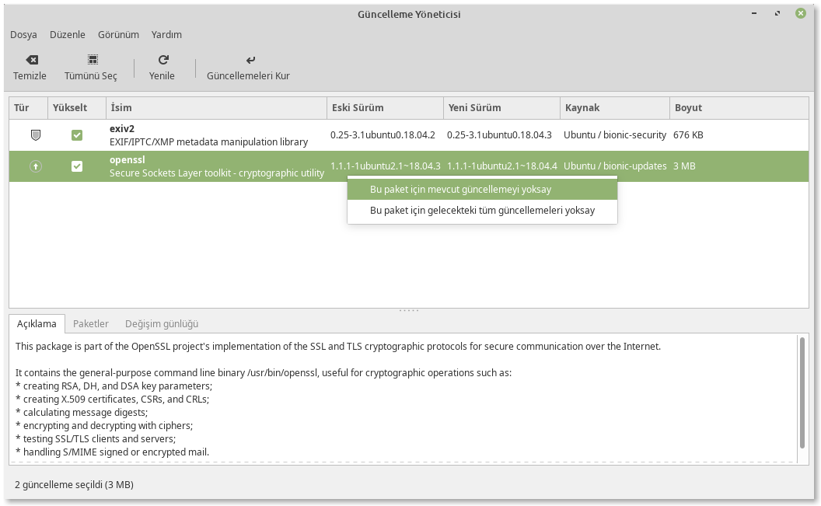Sort by the Tür column header

pos(28,108)
